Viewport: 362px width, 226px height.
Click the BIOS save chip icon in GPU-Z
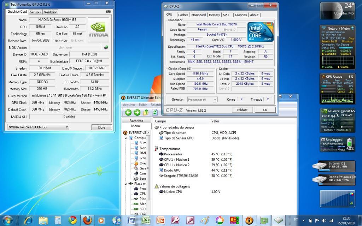(x=106, y=48)
